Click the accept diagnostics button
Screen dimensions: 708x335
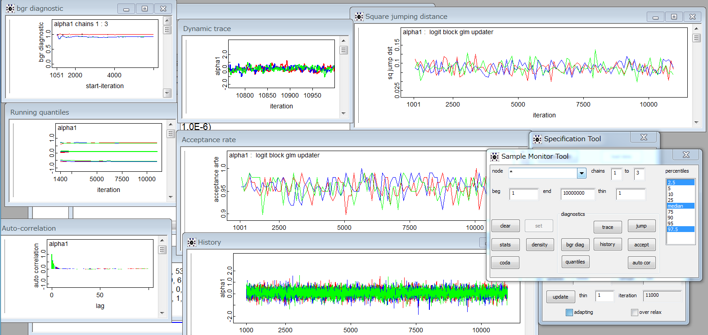[x=641, y=245]
